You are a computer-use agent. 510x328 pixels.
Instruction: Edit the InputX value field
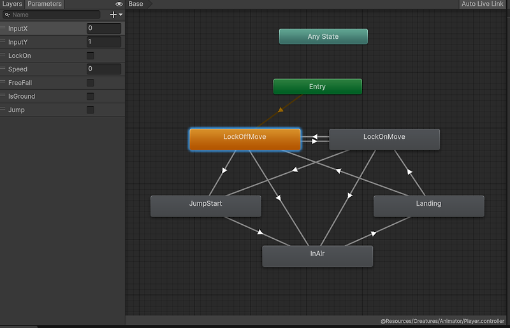click(x=104, y=28)
